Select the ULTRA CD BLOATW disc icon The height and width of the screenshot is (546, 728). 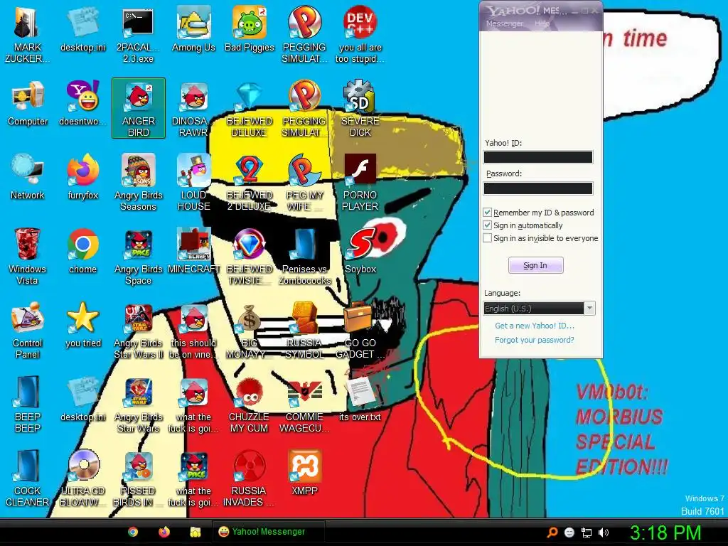82,478
